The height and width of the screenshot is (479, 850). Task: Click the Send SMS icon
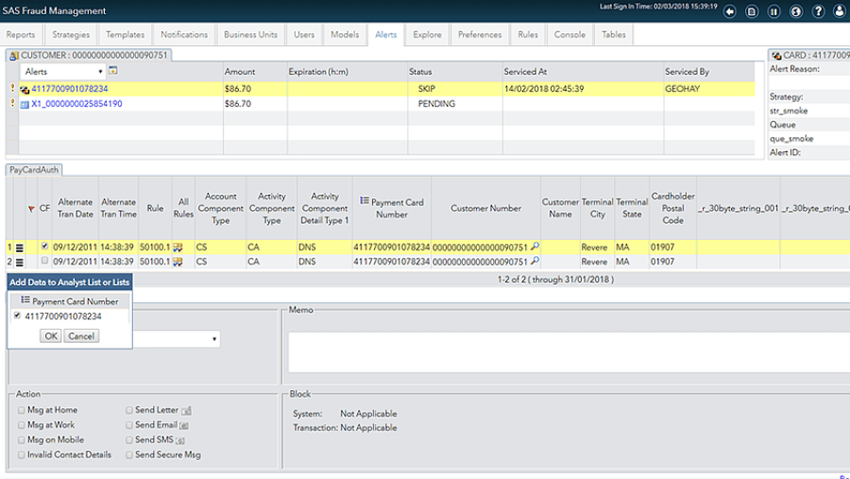pyautogui.click(x=180, y=440)
